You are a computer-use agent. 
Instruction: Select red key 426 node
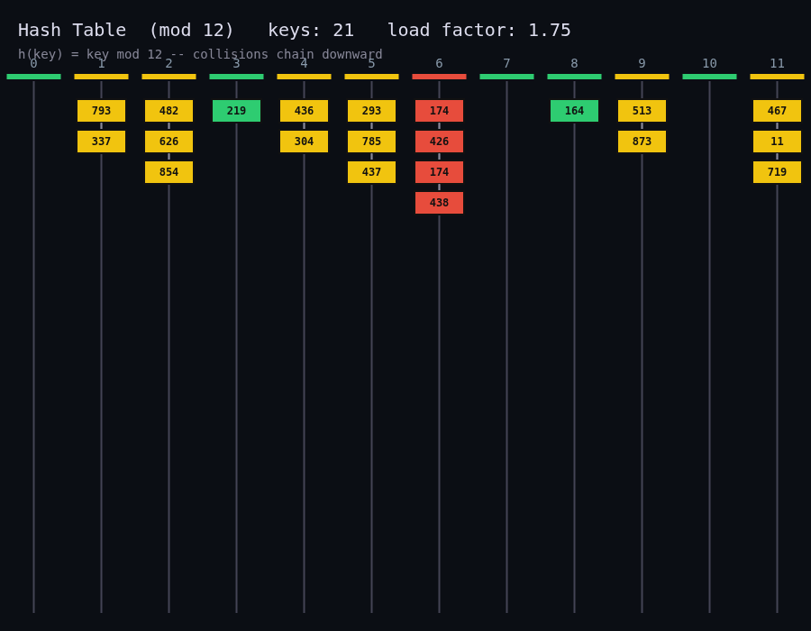tap(439, 142)
